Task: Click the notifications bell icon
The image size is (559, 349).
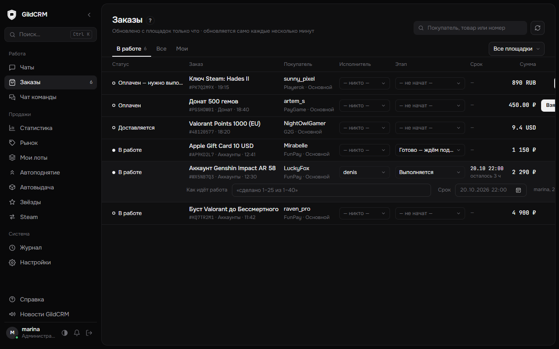Action: pos(77,333)
